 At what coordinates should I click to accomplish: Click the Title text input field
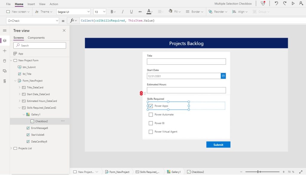[x=186, y=62]
